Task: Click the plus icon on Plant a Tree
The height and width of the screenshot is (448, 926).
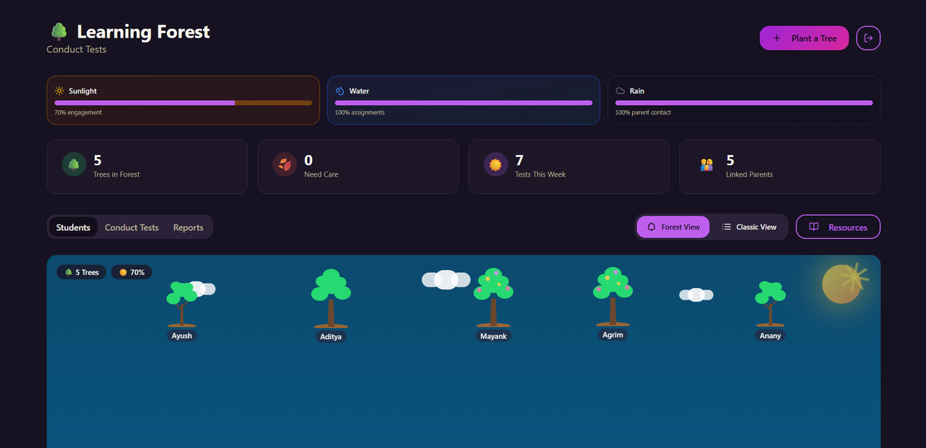Action: (777, 38)
